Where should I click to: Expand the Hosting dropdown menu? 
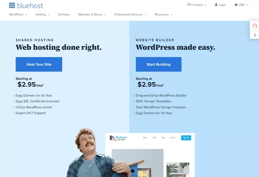coord(43,15)
